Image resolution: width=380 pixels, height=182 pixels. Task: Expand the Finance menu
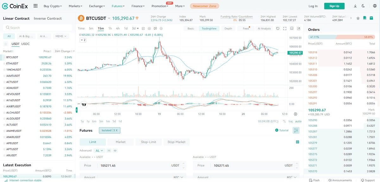138,6
